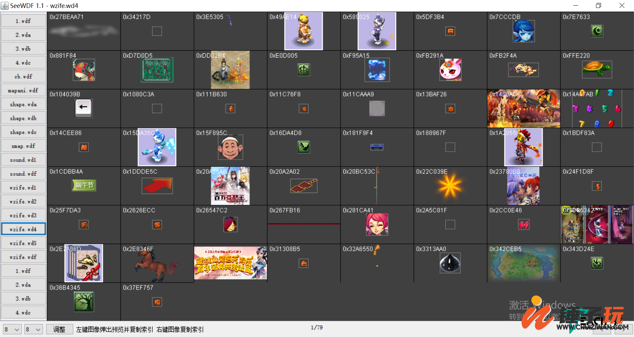Viewport: 634px width, 337px height.
Task: Click the empty box in cell 0x1080C3A
Action: pyautogui.click(x=157, y=108)
